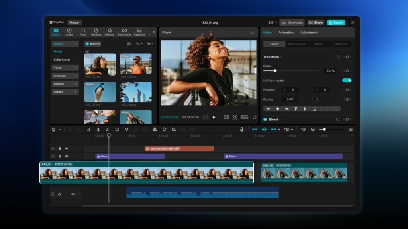Open the Player panel hamburger menu
This screenshot has width=408, height=229.
click(x=252, y=32)
